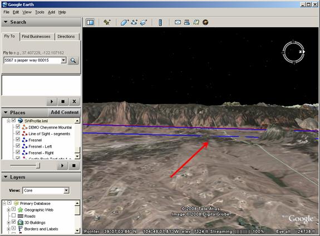Image resolution: width=320 pixels, height=236 pixels.
Task: Toggle the Fresnel - Left checkbox
Action: tap(18, 146)
